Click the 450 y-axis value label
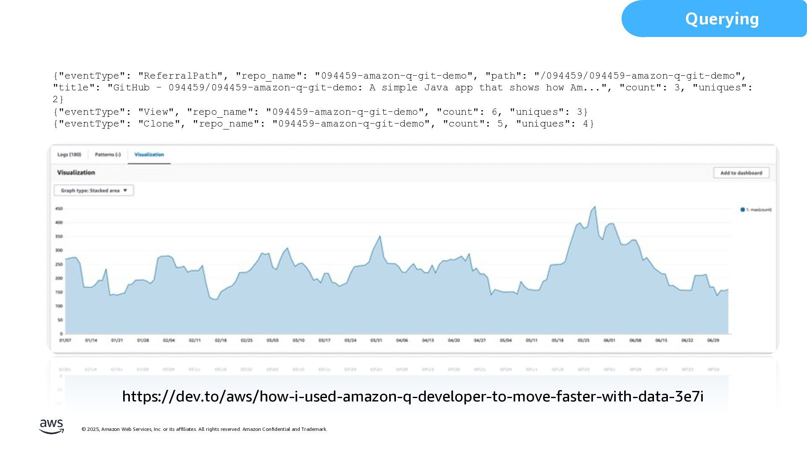 coord(59,209)
